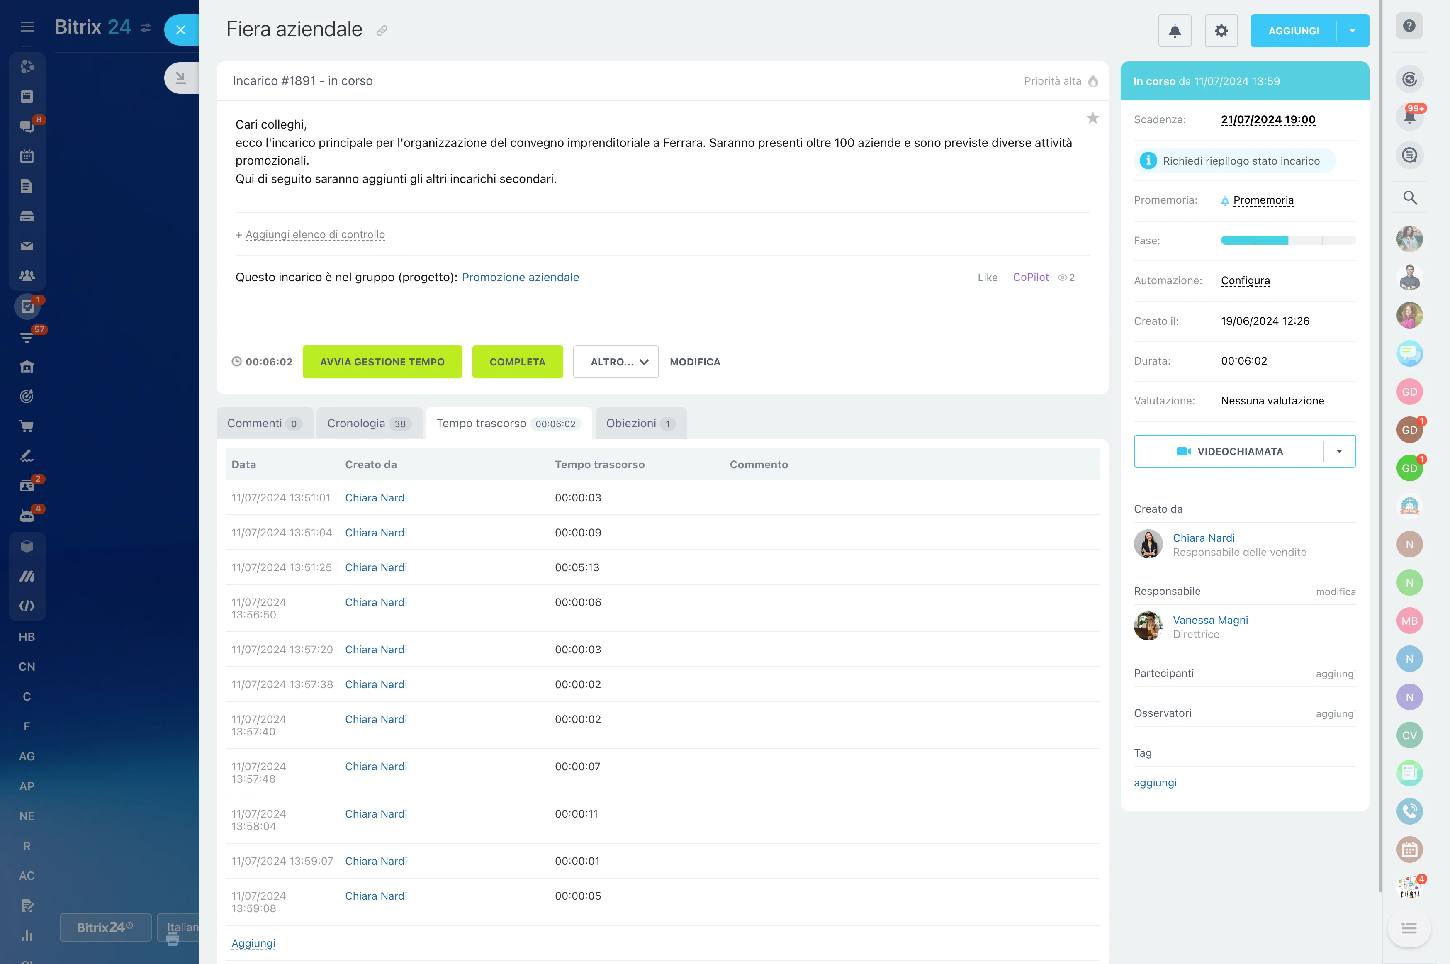This screenshot has width=1450, height=964.
Task: Click Aggiungi time record link
Action: pyautogui.click(x=253, y=943)
